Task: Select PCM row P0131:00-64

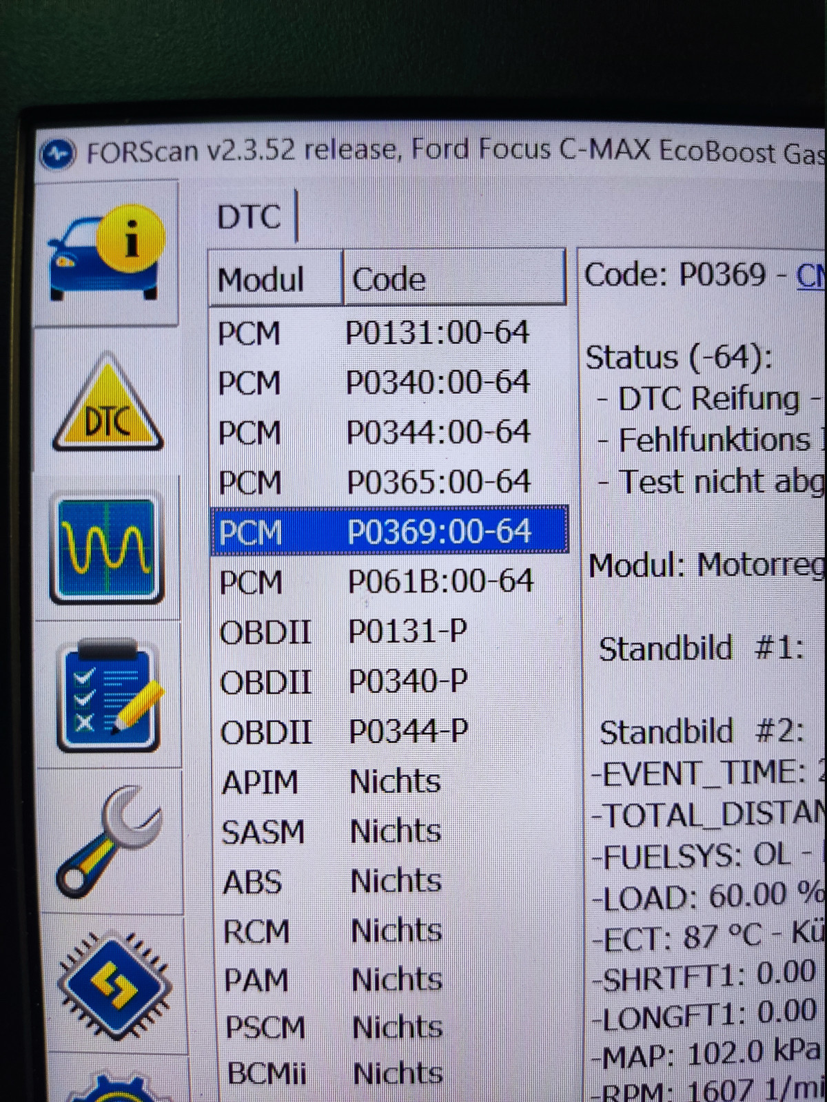Action: 388,333
